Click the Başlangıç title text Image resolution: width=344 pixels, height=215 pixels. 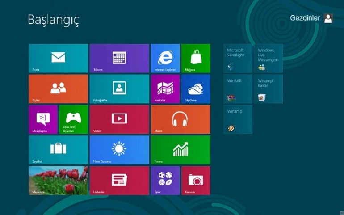click(53, 20)
